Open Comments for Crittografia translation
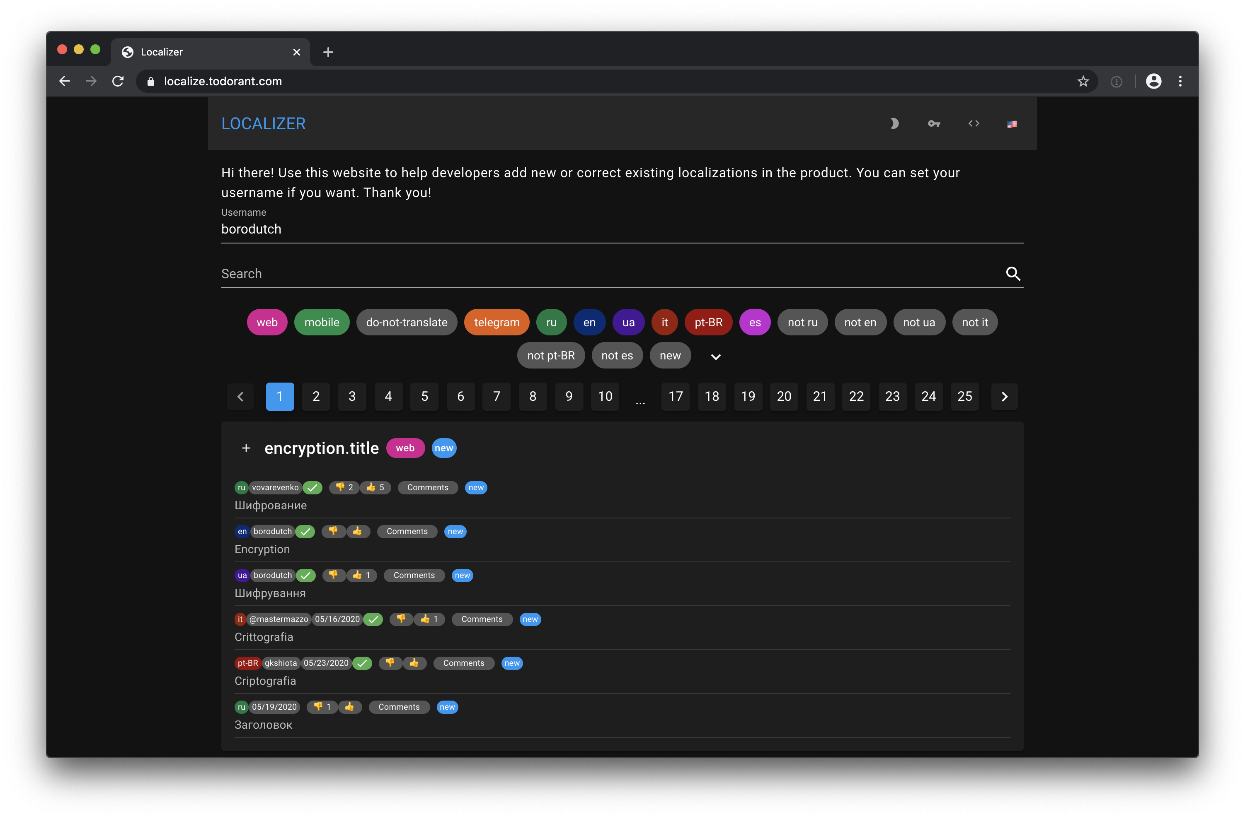 tap(481, 619)
